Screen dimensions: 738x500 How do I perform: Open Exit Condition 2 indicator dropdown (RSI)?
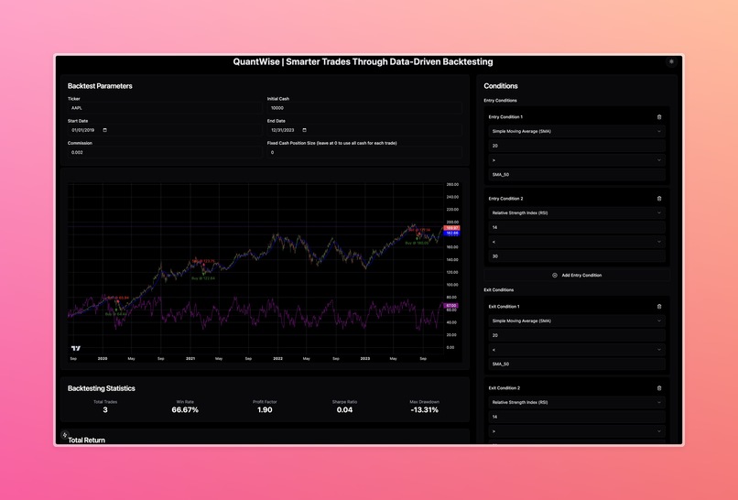[x=577, y=403]
